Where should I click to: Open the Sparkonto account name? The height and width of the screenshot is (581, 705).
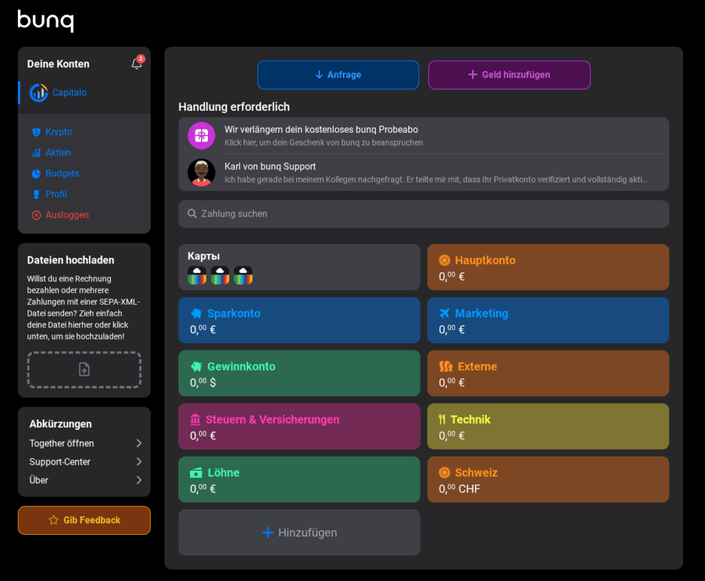coord(234,314)
